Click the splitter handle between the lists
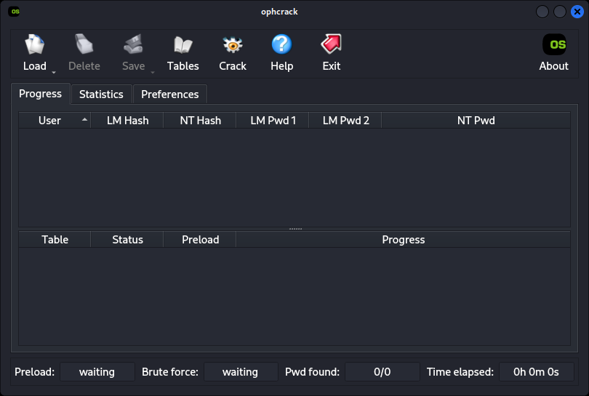 295,229
